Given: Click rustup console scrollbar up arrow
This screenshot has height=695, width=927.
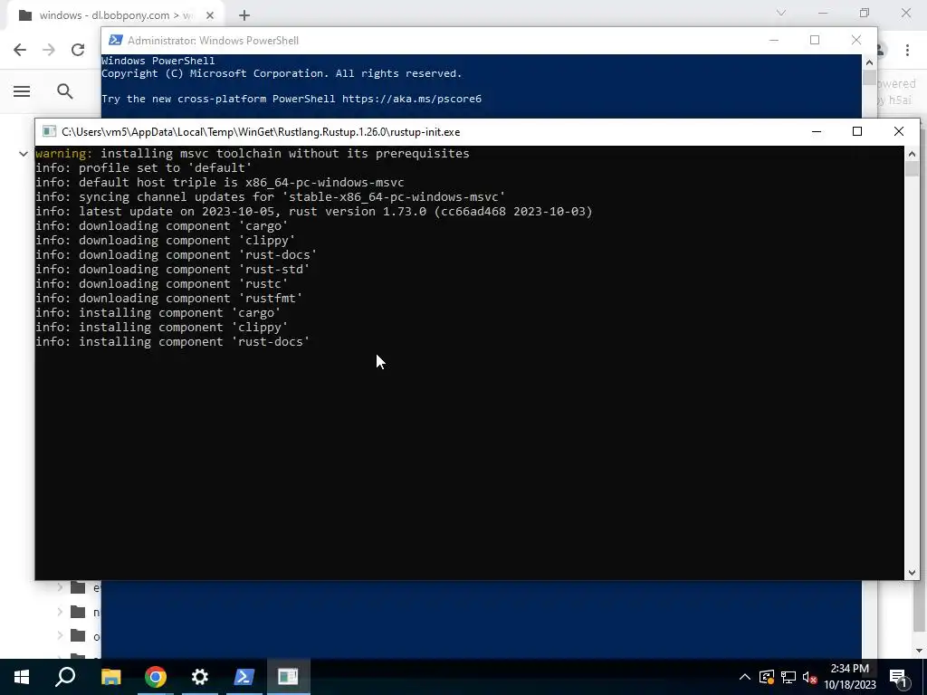Looking at the screenshot, I should (912, 153).
